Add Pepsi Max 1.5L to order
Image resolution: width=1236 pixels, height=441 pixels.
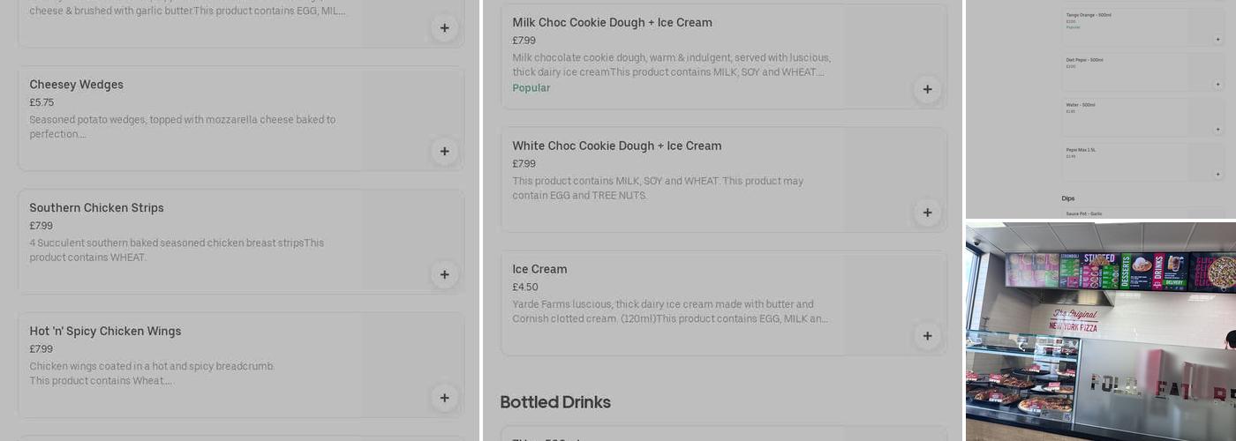coord(1217,174)
